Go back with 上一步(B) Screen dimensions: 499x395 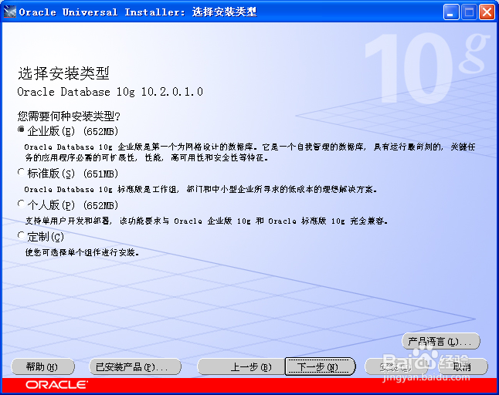click(241, 366)
